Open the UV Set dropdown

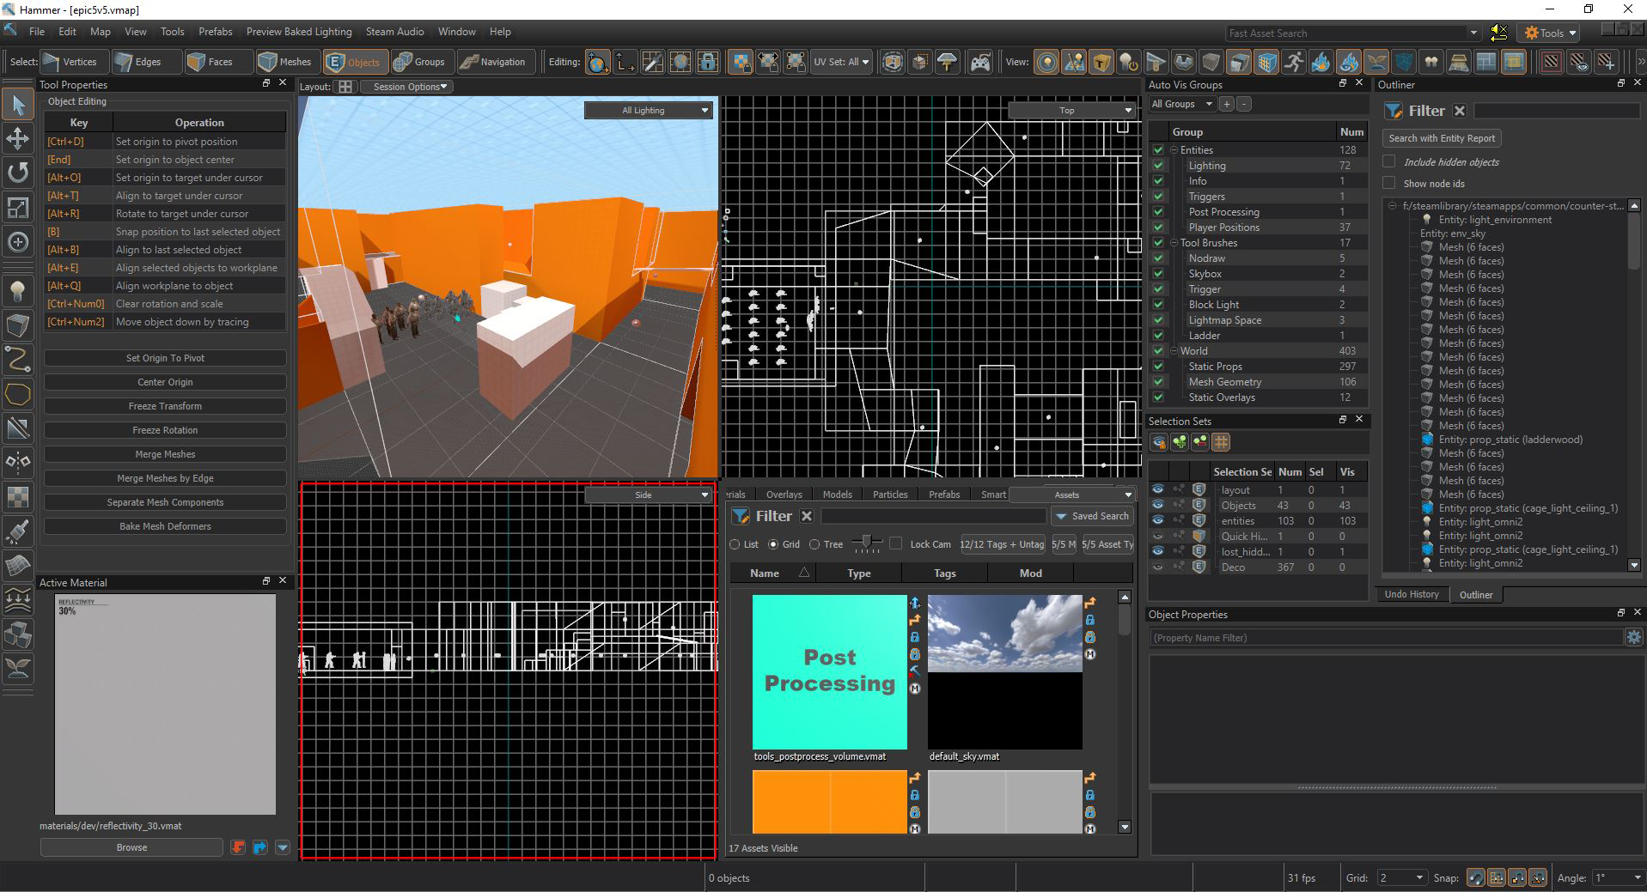point(841,62)
